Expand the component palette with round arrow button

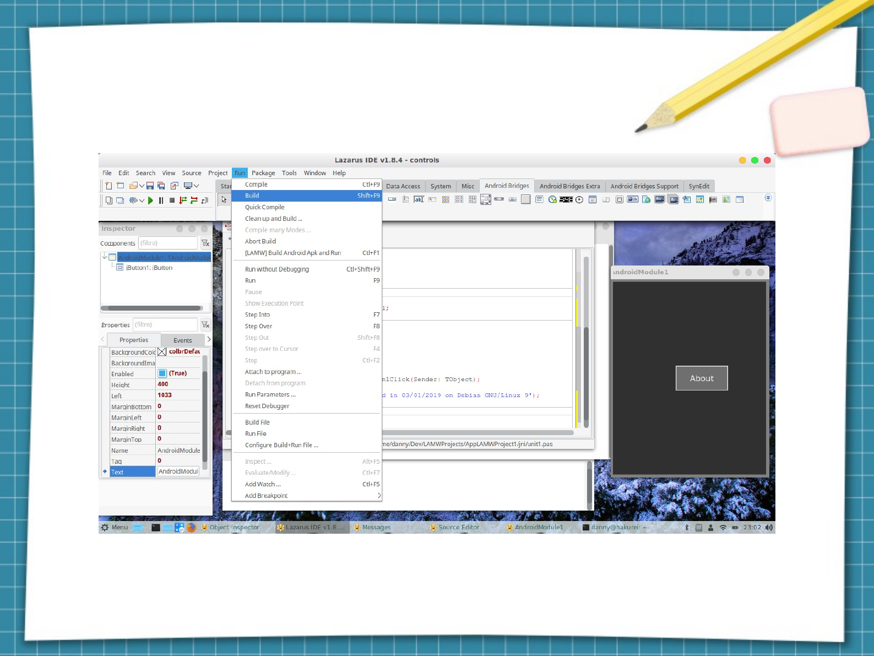(x=768, y=198)
